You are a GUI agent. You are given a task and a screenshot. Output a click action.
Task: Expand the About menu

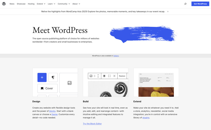[x=76, y=4]
